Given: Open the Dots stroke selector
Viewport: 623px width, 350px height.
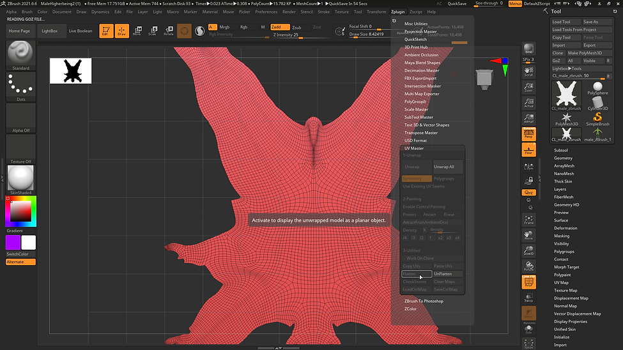Looking at the screenshot, I should click(20, 87).
